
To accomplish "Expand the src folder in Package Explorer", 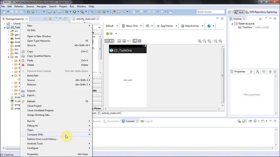I will [x=8, y=31].
